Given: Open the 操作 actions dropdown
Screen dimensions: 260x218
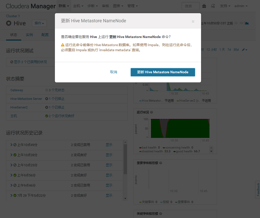Looking at the screenshot, I should coord(39,23).
